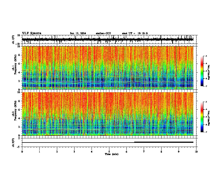
Task: Click the '4' kHz tick of ch.1 spectrogram
Action: click(x=20, y=72)
